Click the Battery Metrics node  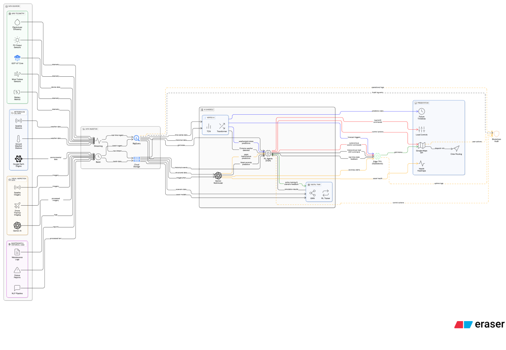click(17, 91)
